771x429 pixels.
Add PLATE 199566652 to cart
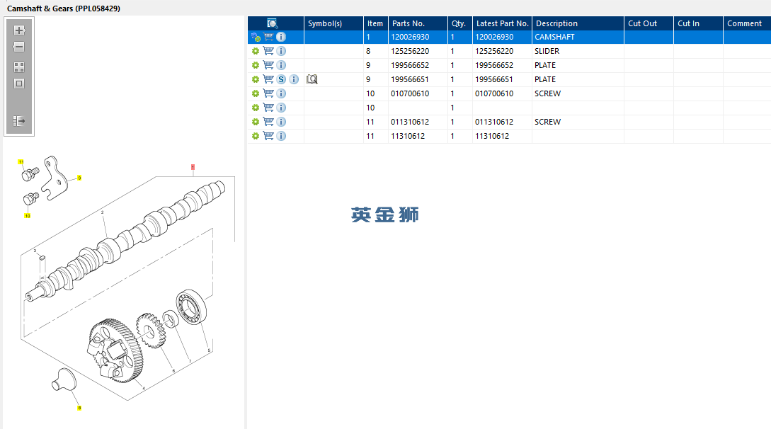pyautogui.click(x=268, y=65)
